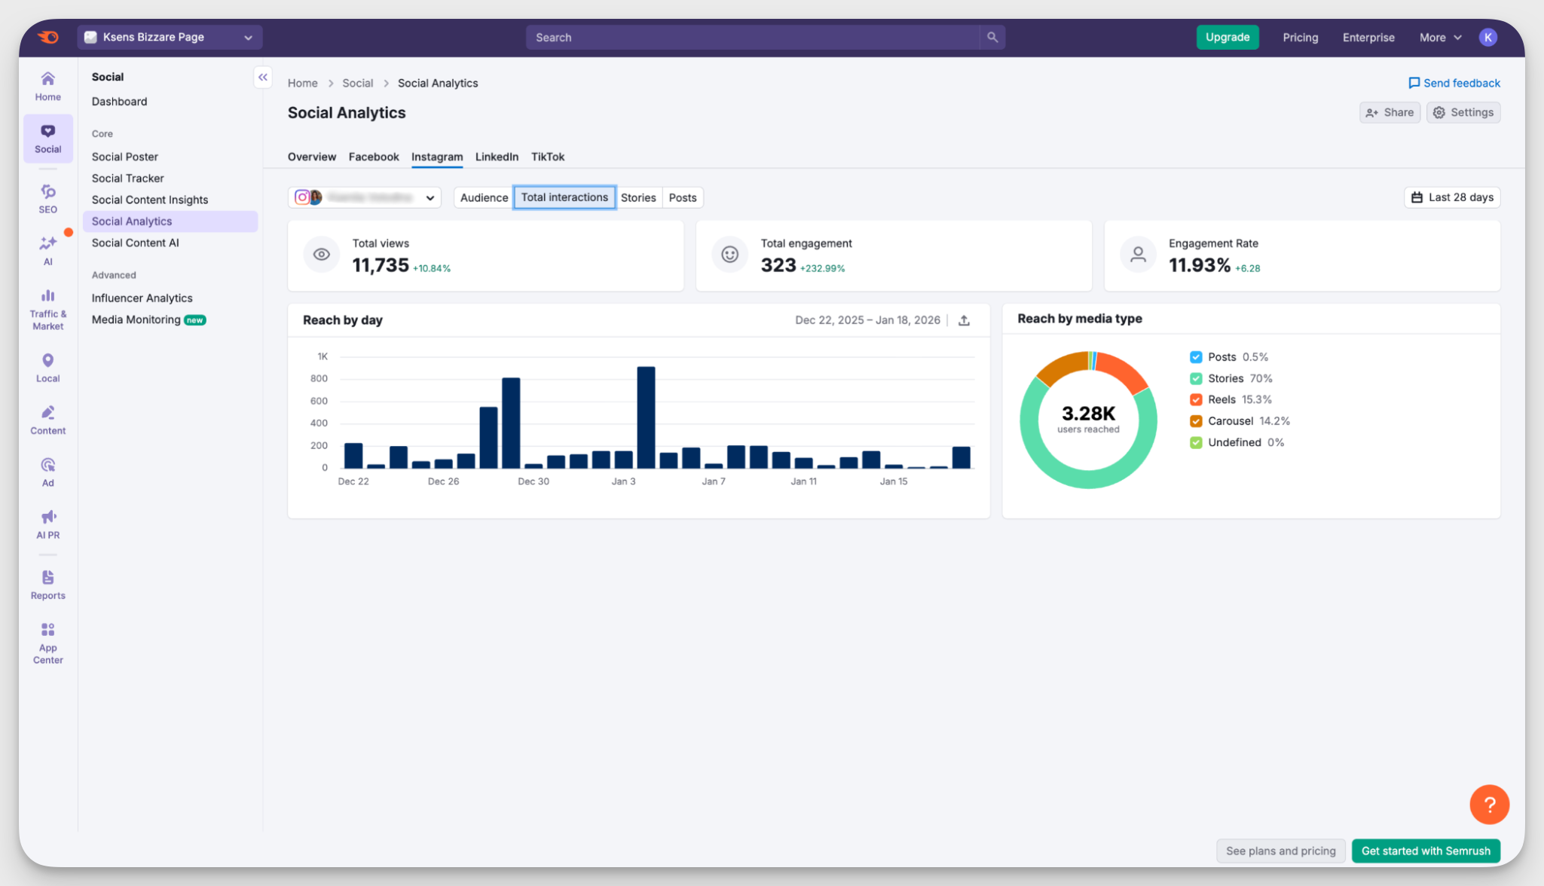Disable Reels in the donut legend
This screenshot has width=1544, height=886.
pyautogui.click(x=1196, y=399)
